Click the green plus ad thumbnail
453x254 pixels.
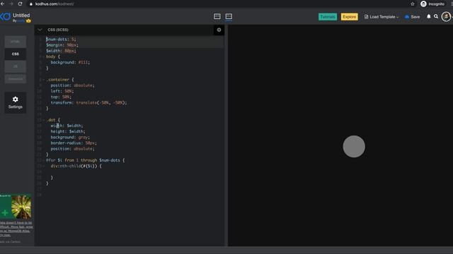click(16, 207)
